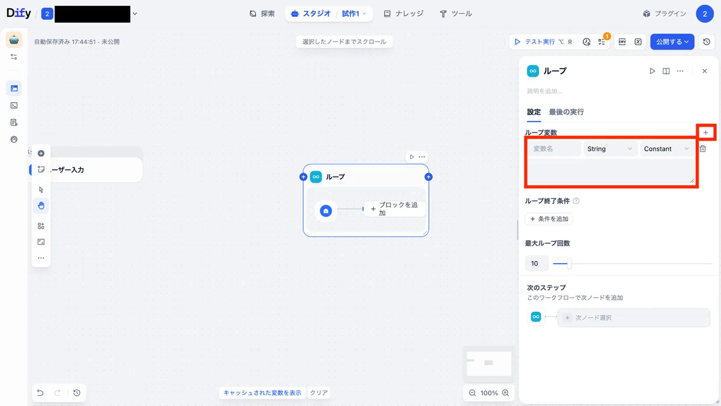Run the loop node via canvas play icon
Screen dimensions: 721x406
coord(412,157)
